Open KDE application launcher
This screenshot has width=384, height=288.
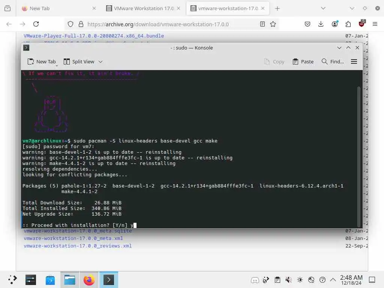(12, 280)
